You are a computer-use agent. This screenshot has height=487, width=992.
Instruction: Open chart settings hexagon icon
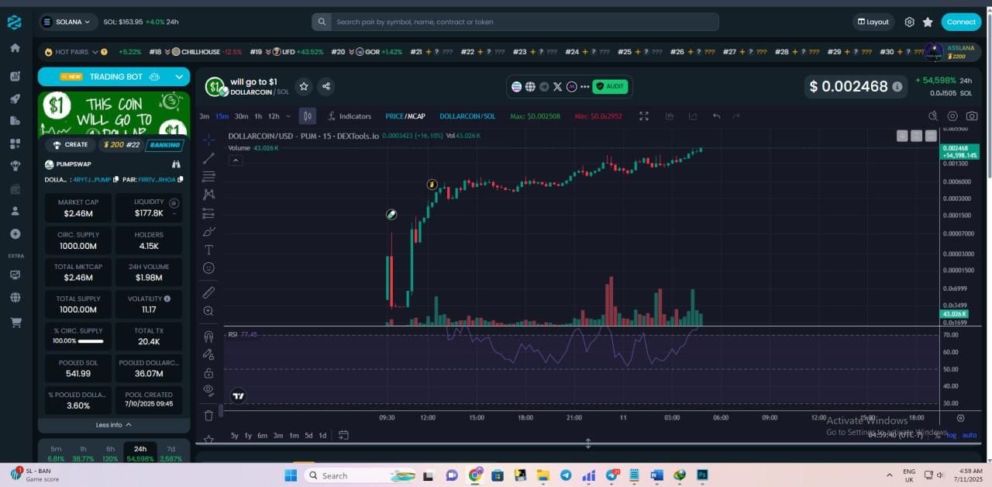pos(952,116)
